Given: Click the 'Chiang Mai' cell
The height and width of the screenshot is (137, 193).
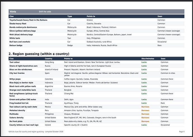Looking at the screenshot, I should point(69,94).
